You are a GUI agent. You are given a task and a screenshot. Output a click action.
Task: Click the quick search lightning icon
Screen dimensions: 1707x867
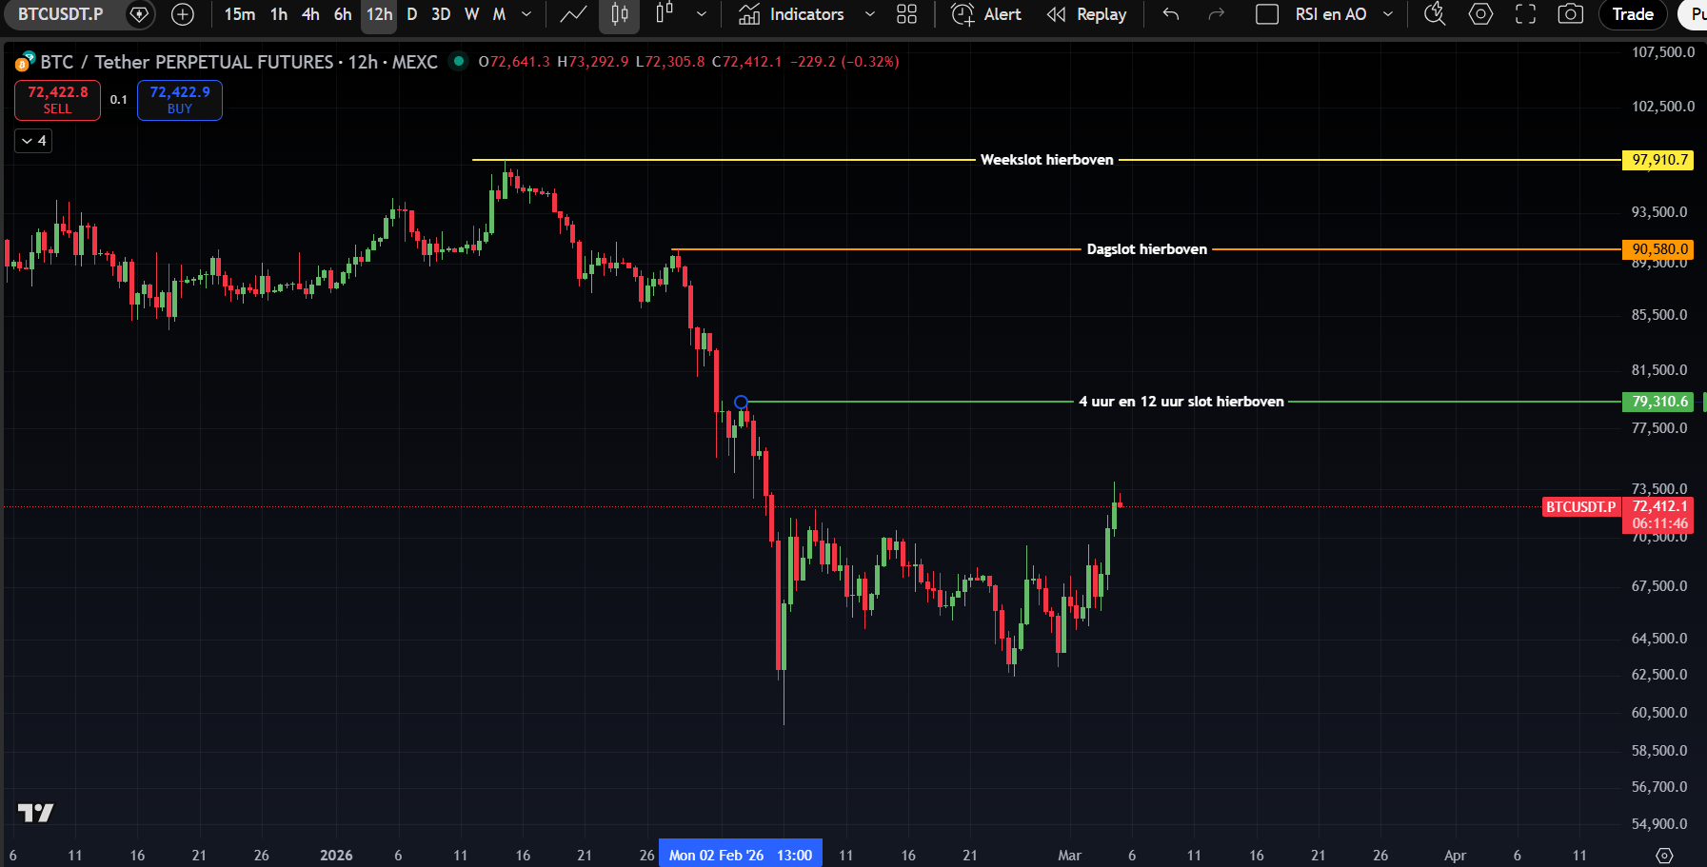tap(1435, 14)
